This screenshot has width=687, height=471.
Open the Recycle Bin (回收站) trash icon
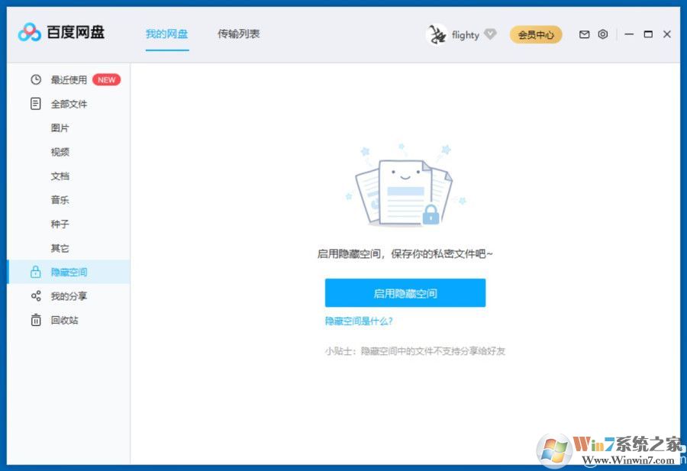point(36,320)
